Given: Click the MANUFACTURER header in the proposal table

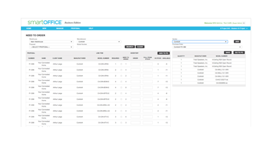Looking at the screenshot, I should click(80, 58).
